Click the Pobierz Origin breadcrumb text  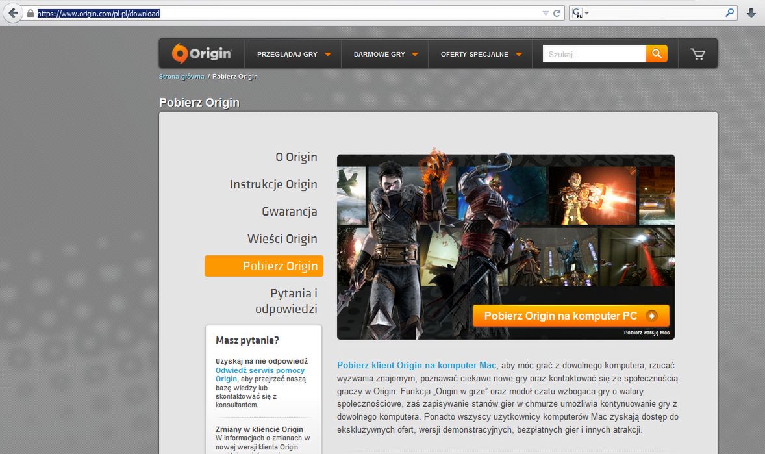point(234,77)
